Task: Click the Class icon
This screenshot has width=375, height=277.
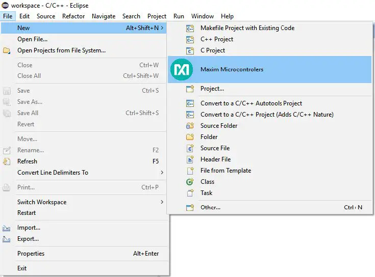Action: (190, 182)
